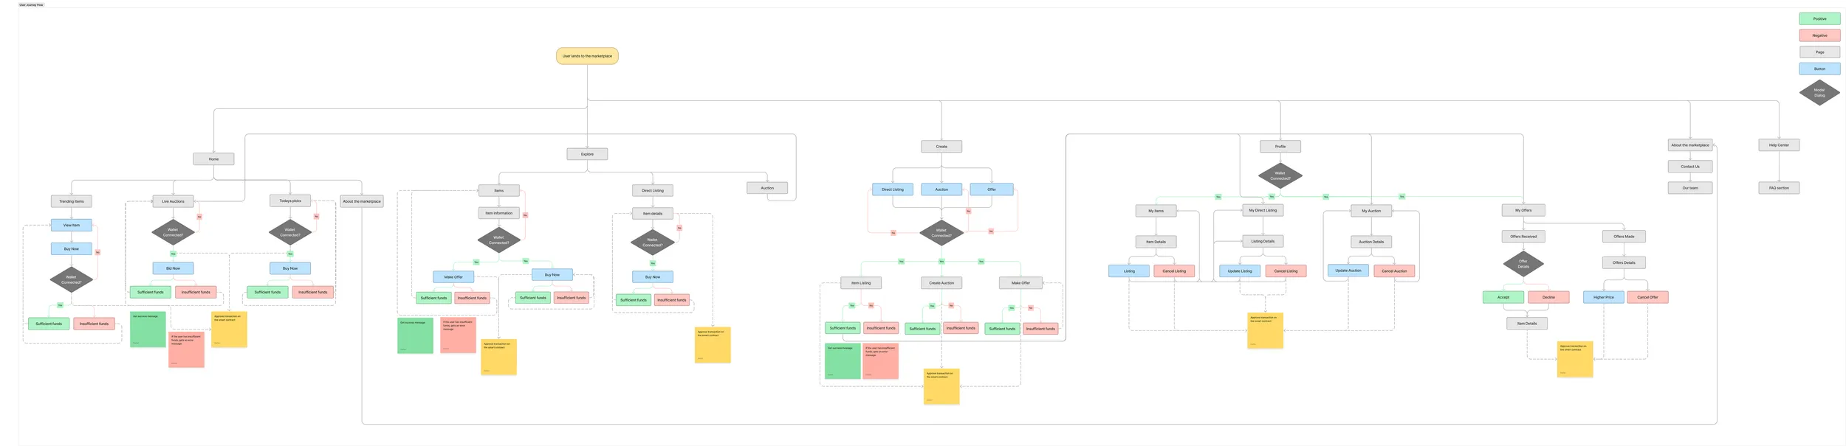Image resolution: width=1846 pixels, height=446 pixels.
Task: Select the Home page node
Action: pyautogui.click(x=213, y=159)
